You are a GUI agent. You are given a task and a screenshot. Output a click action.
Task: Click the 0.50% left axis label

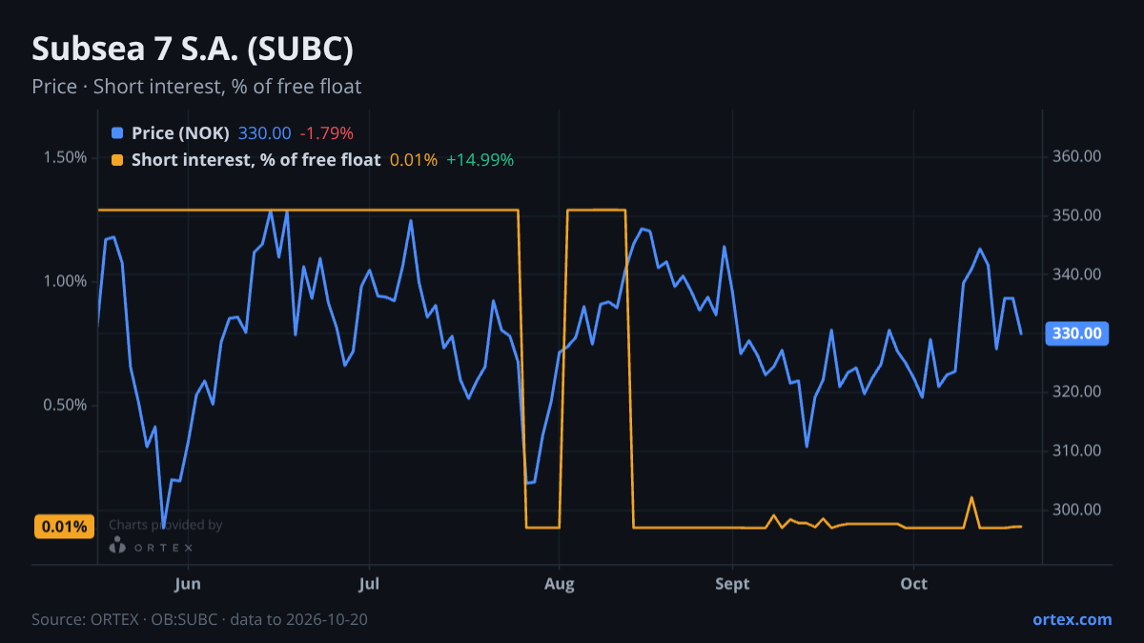(65, 405)
